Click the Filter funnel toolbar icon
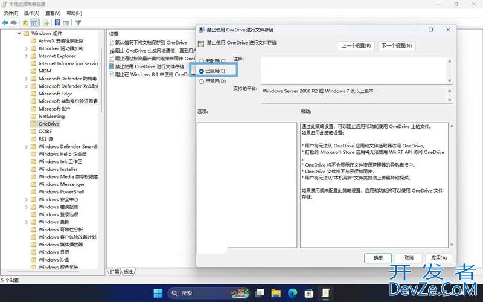Screen dimensions: 483x302 78,23
